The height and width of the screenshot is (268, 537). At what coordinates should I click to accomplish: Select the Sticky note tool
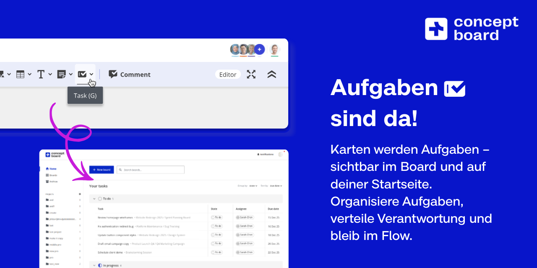60,73
